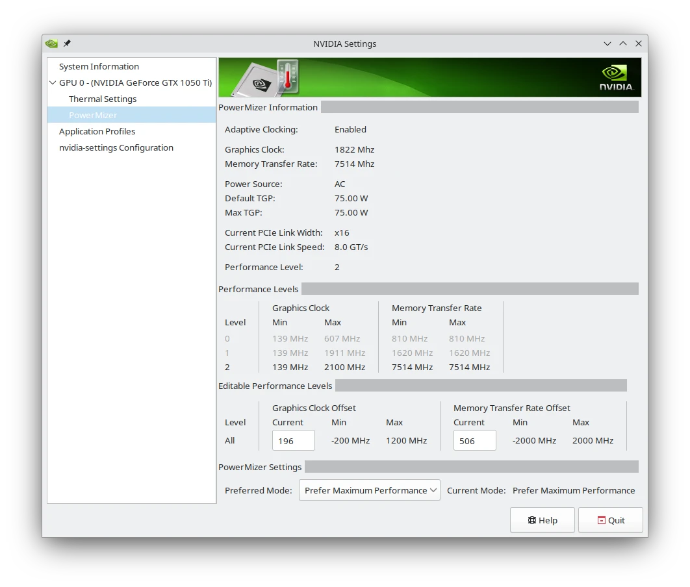Image resolution: width=690 pixels, height=587 pixels.
Task: Click the pin icon in title bar
Action: point(67,44)
